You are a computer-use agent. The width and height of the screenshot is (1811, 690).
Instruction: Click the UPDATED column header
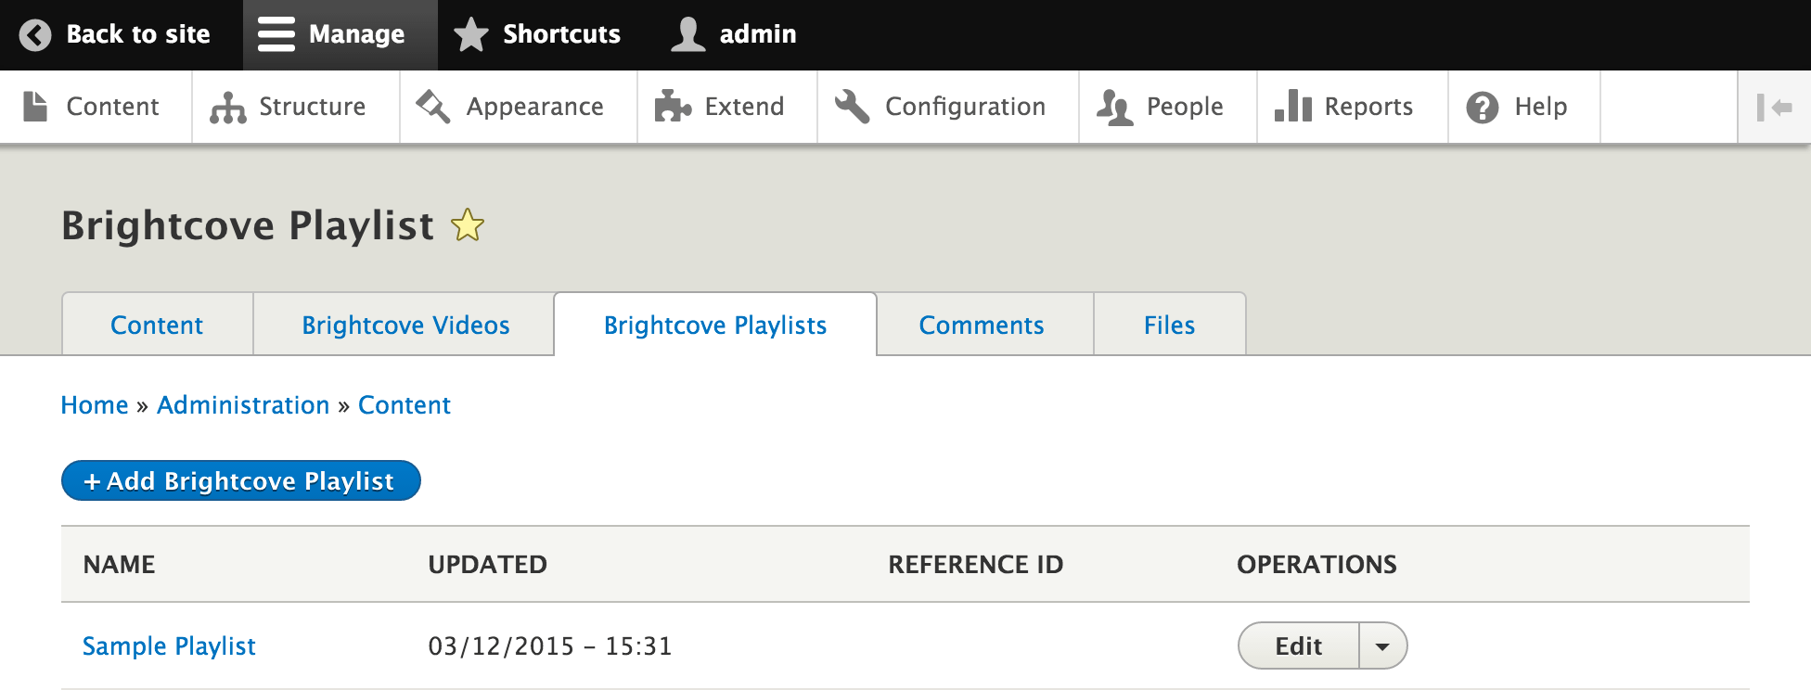pos(488,565)
